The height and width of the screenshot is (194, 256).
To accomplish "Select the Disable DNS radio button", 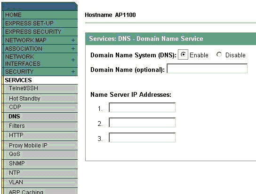I will coord(219,54).
